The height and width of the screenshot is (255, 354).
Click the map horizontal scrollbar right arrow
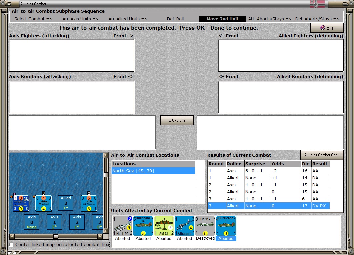[x=100, y=236]
